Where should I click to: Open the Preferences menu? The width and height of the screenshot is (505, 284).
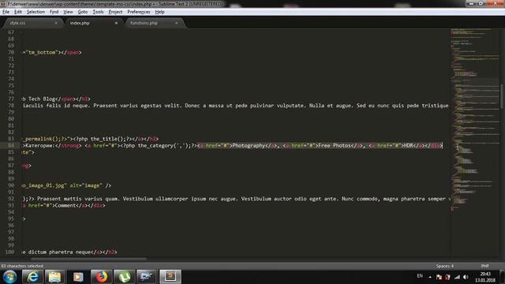[139, 12]
